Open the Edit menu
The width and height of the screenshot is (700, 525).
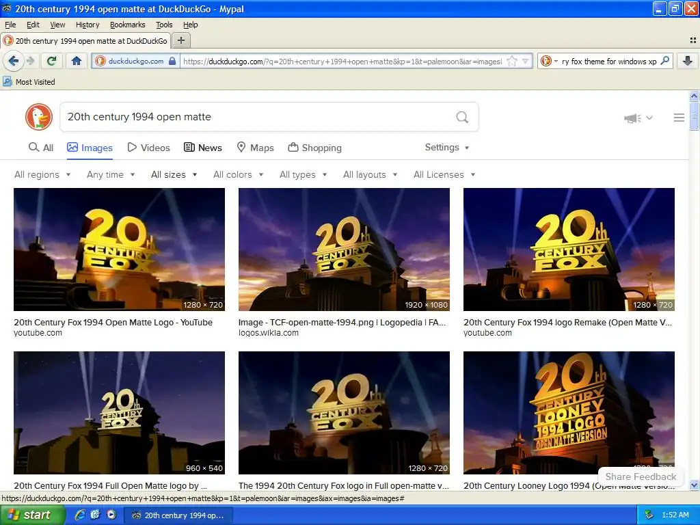[x=33, y=25]
